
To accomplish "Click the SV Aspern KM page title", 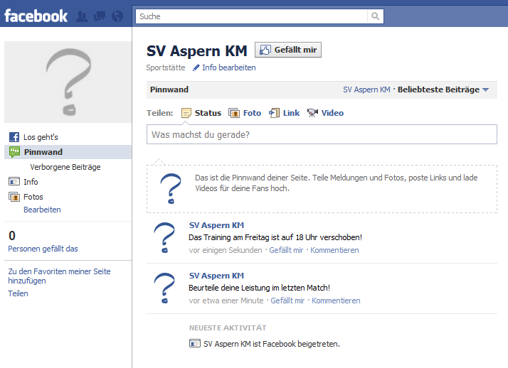I will pos(196,51).
